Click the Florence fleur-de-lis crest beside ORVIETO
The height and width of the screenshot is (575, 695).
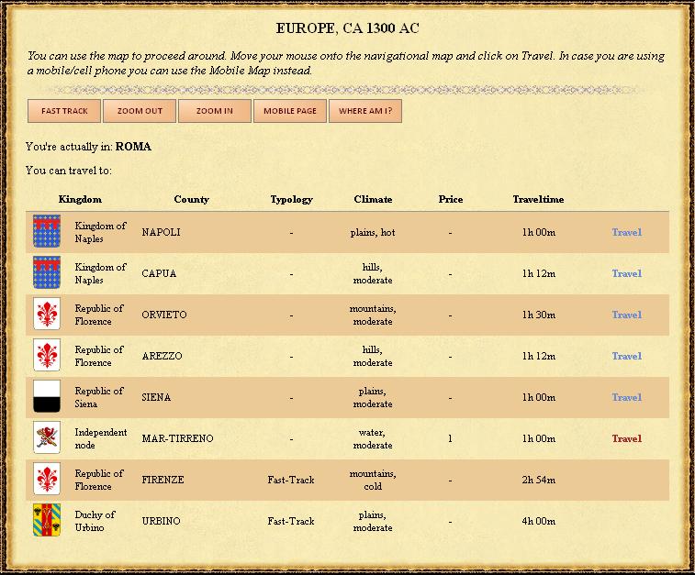coord(47,315)
